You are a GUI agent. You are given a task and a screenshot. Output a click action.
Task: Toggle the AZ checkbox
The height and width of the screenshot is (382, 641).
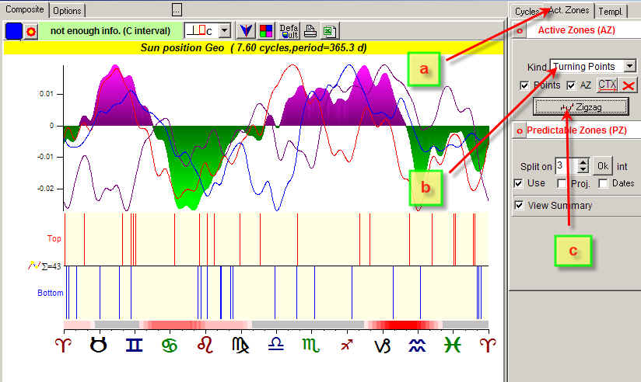pyautogui.click(x=571, y=85)
